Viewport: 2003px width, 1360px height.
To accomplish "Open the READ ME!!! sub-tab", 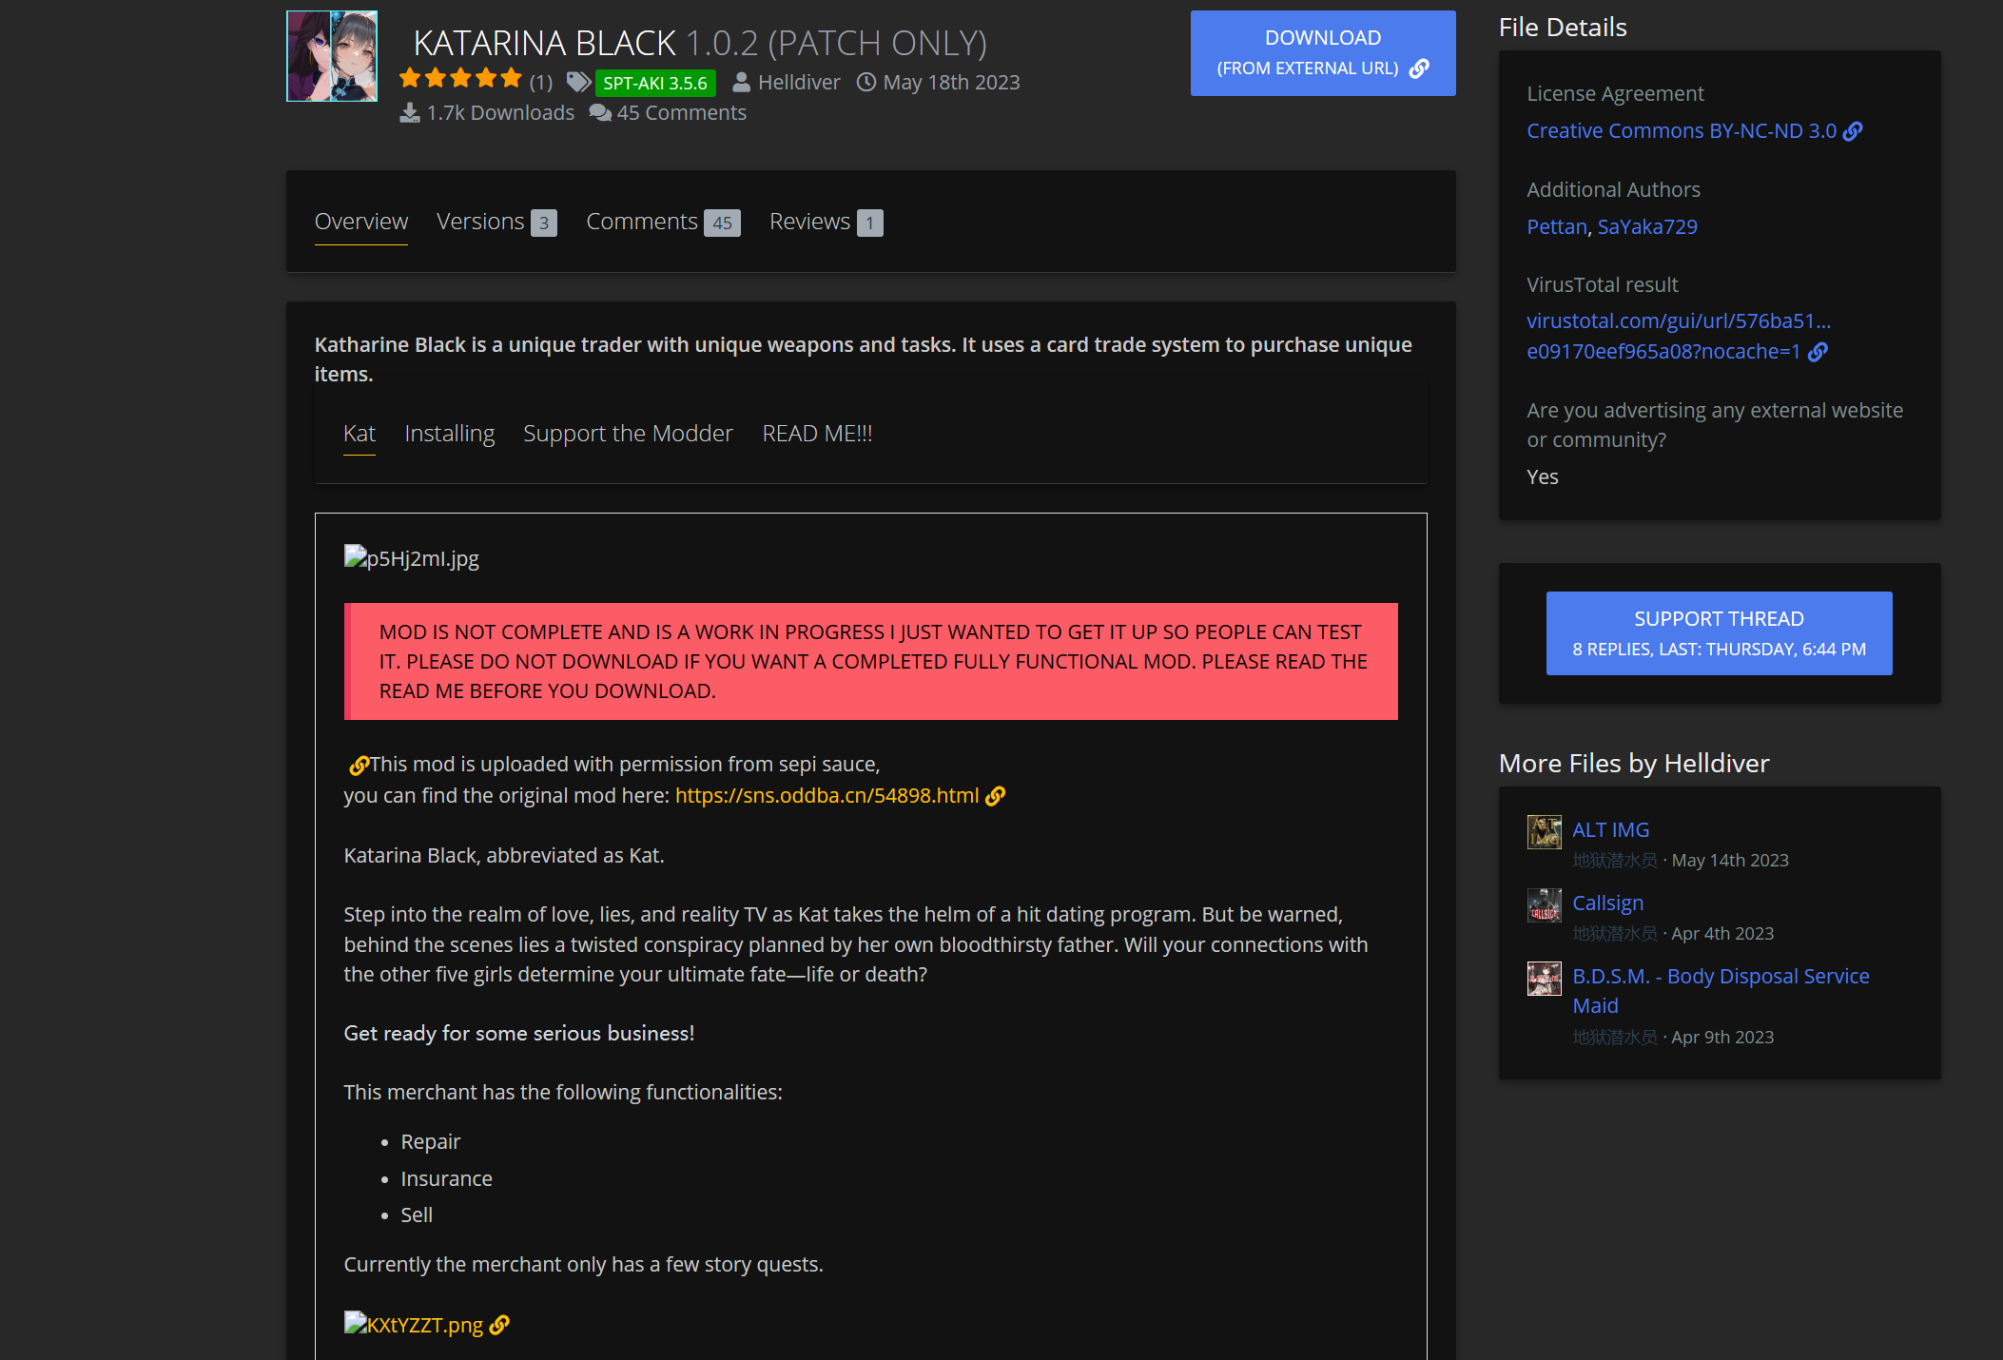I will pos(817,434).
